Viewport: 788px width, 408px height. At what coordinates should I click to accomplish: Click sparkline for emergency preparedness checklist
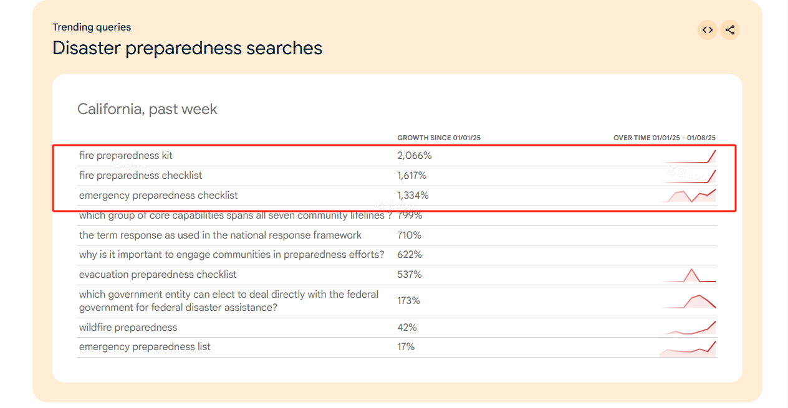point(688,196)
